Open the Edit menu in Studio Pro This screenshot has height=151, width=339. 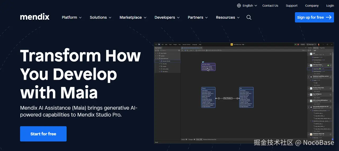(166, 45)
